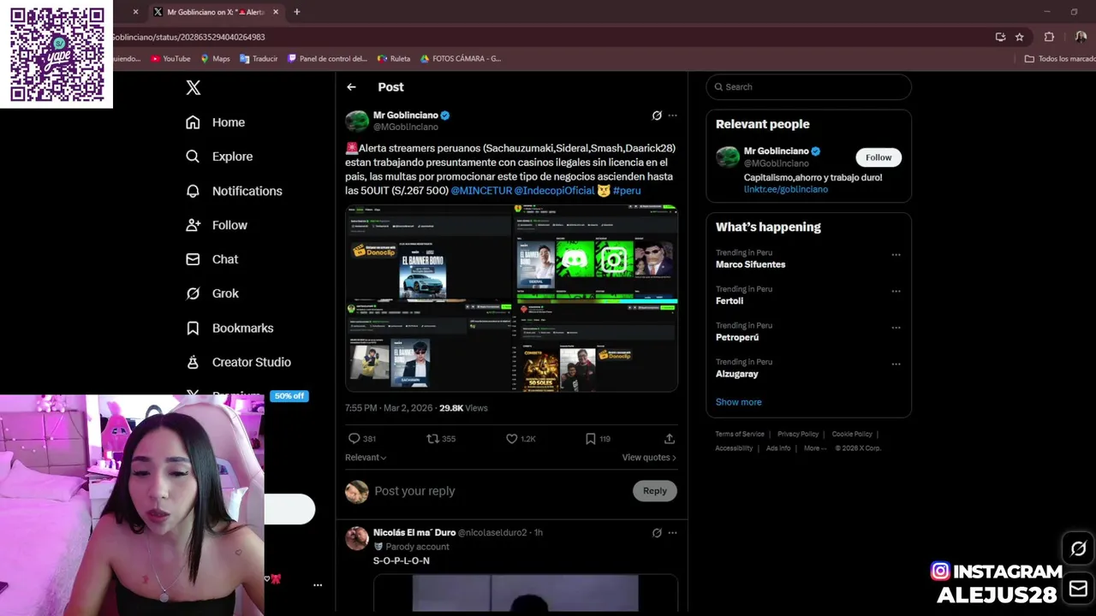This screenshot has width=1096, height=616.
Task: Open Ads info footer link
Action: click(x=778, y=448)
